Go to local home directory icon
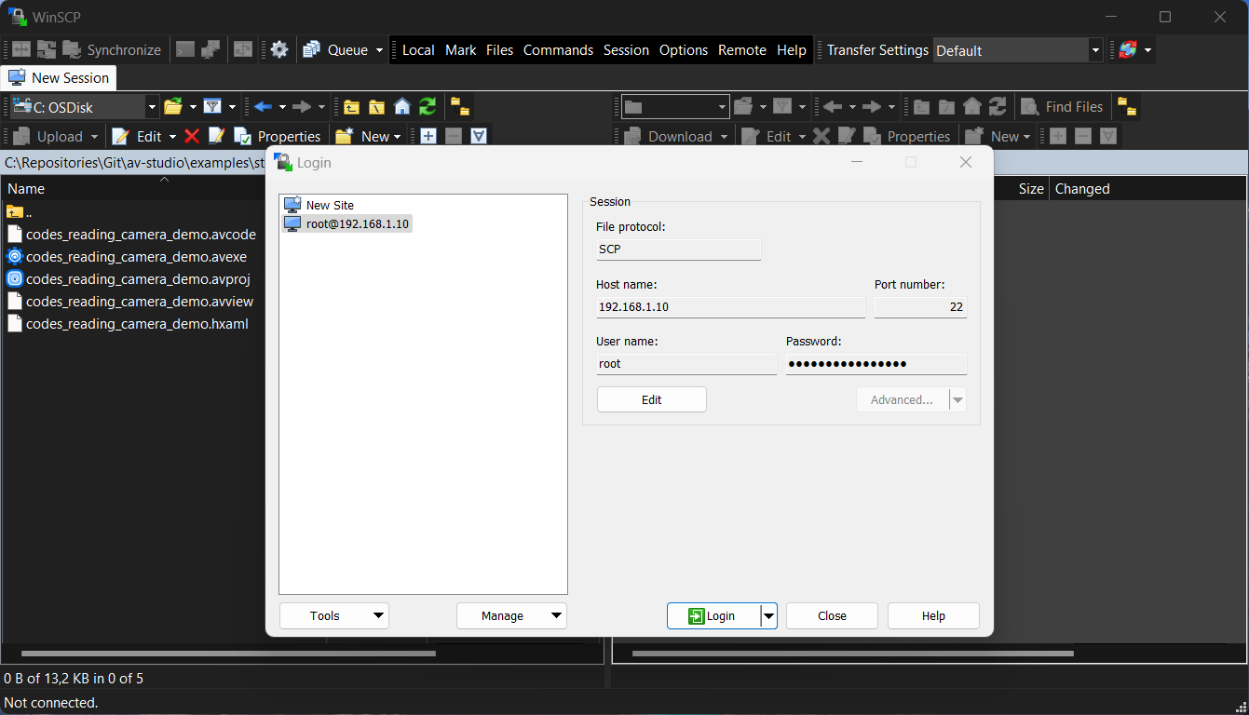The width and height of the screenshot is (1249, 715). [x=402, y=107]
